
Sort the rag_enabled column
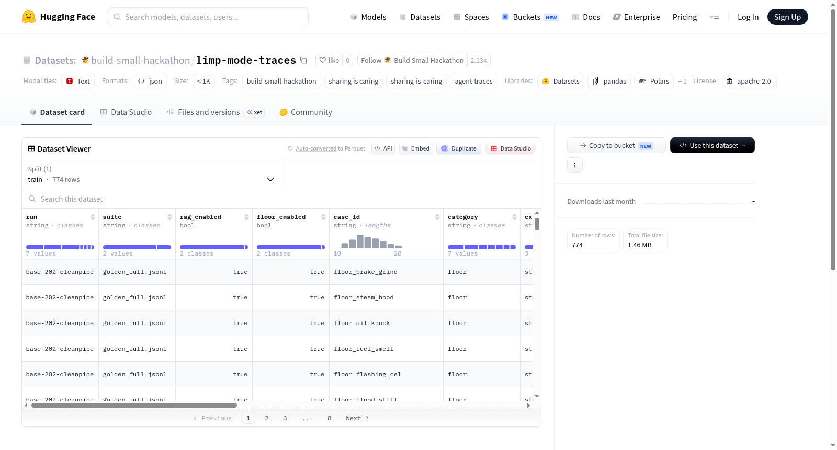point(246,217)
